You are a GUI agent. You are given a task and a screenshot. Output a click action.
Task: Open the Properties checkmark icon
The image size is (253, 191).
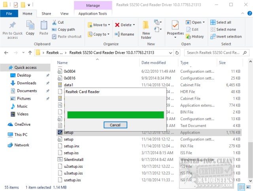(x=175, y=25)
